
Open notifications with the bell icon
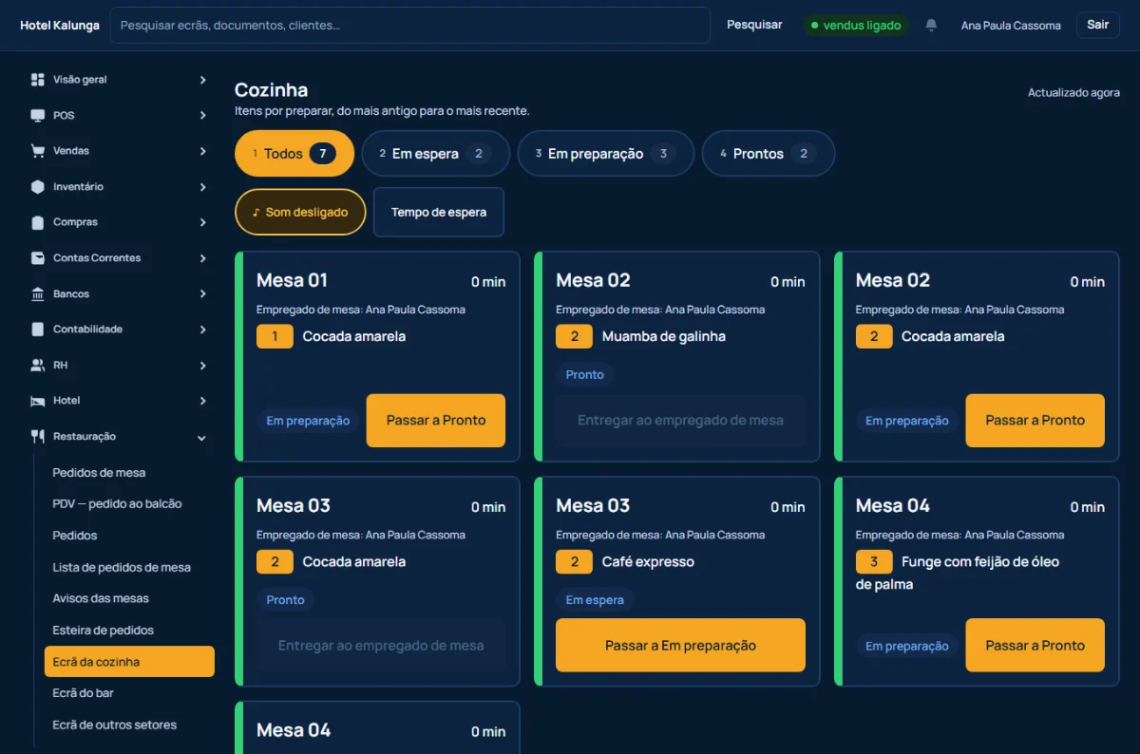point(931,26)
